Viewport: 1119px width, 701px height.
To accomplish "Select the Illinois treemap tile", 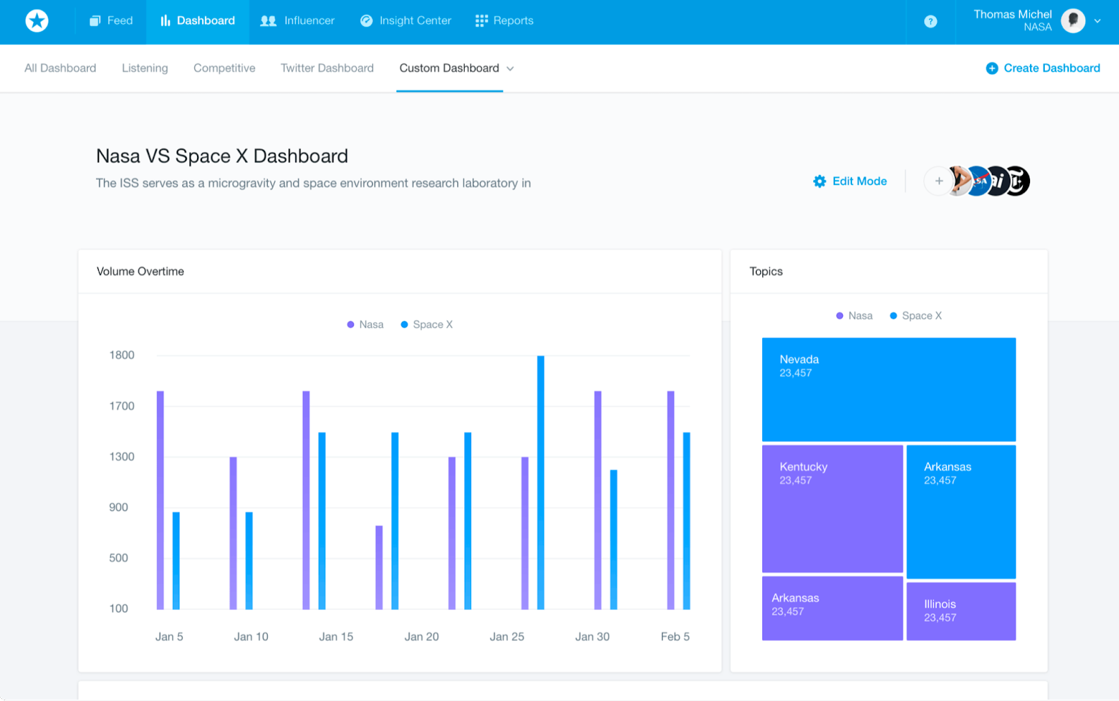I will point(961,611).
